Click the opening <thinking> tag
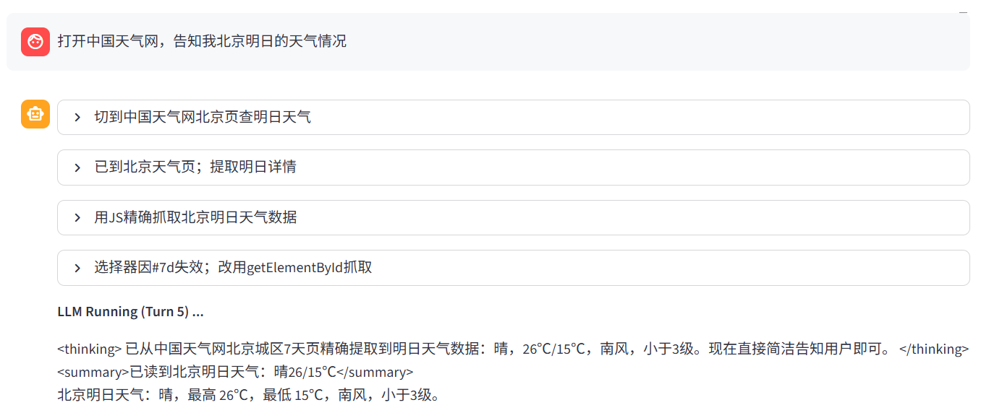The image size is (1002, 418). pyautogui.click(x=90, y=349)
